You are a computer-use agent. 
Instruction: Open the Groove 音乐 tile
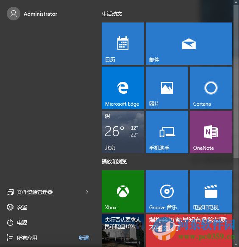167,191
